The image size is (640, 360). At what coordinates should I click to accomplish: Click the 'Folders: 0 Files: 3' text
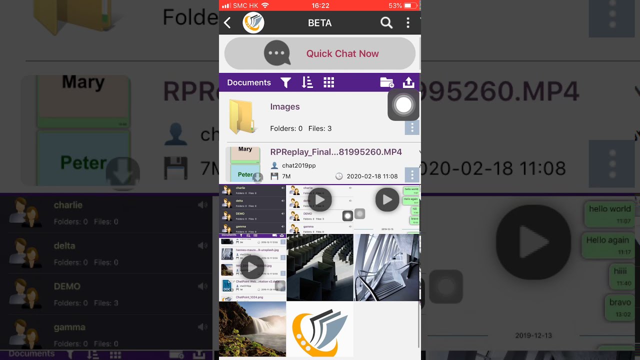(x=301, y=128)
